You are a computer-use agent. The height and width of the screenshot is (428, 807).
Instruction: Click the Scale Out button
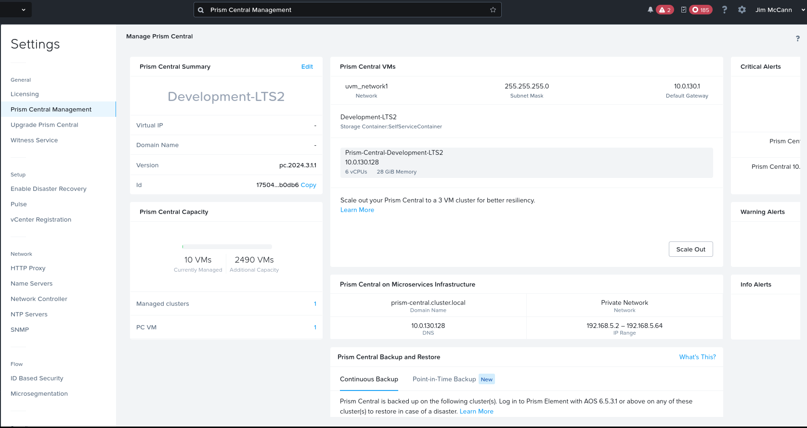(690, 249)
